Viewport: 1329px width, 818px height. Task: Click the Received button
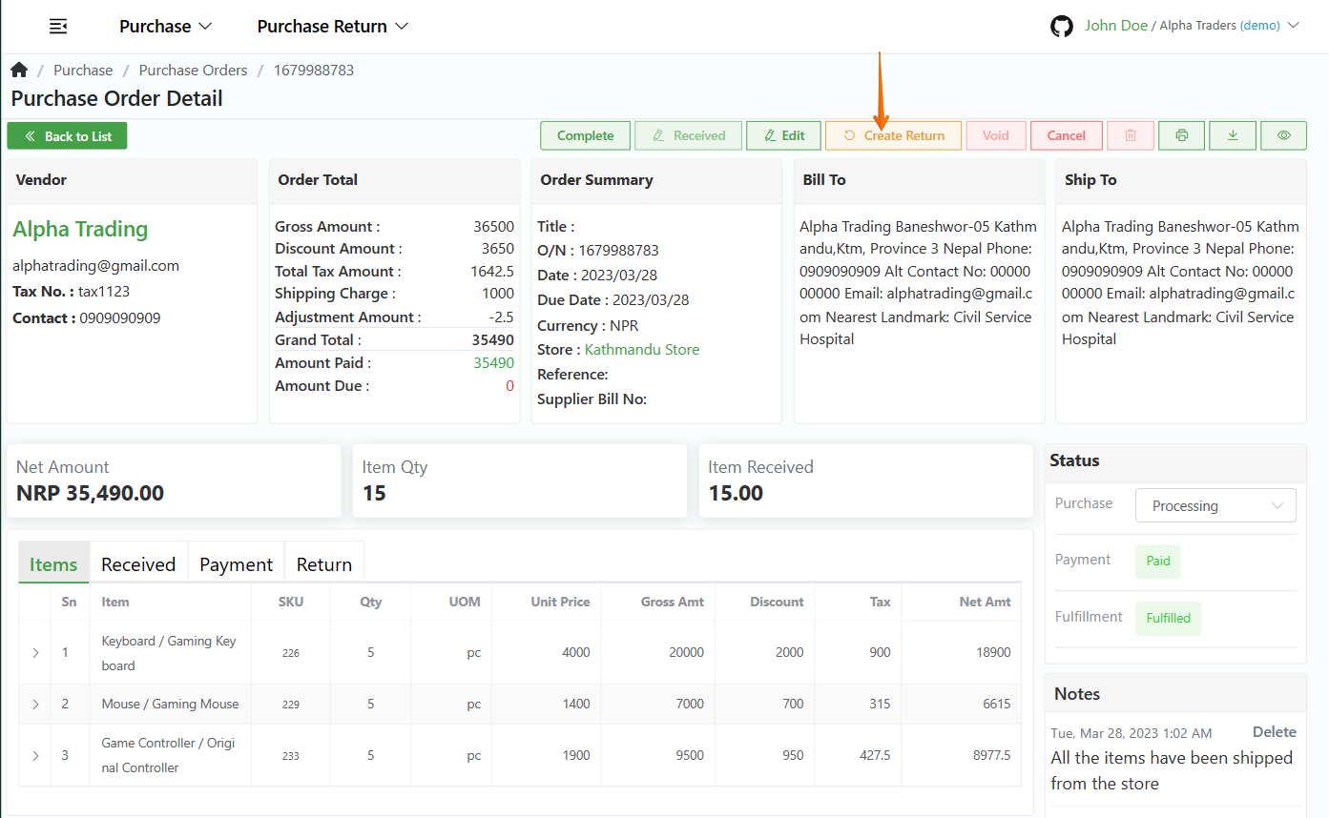pos(688,135)
